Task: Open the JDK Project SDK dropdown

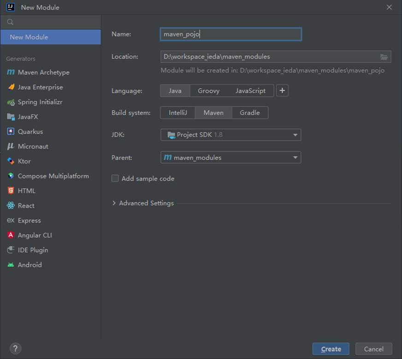Action: click(231, 135)
